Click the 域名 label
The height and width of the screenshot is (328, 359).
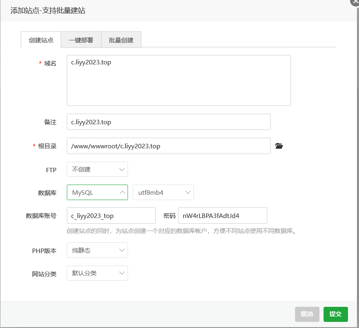50,64
